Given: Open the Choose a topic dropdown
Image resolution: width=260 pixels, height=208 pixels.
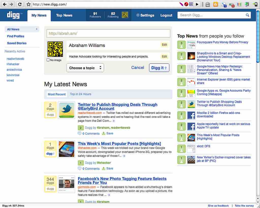Looking at the screenshot, I should tap(85, 68).
